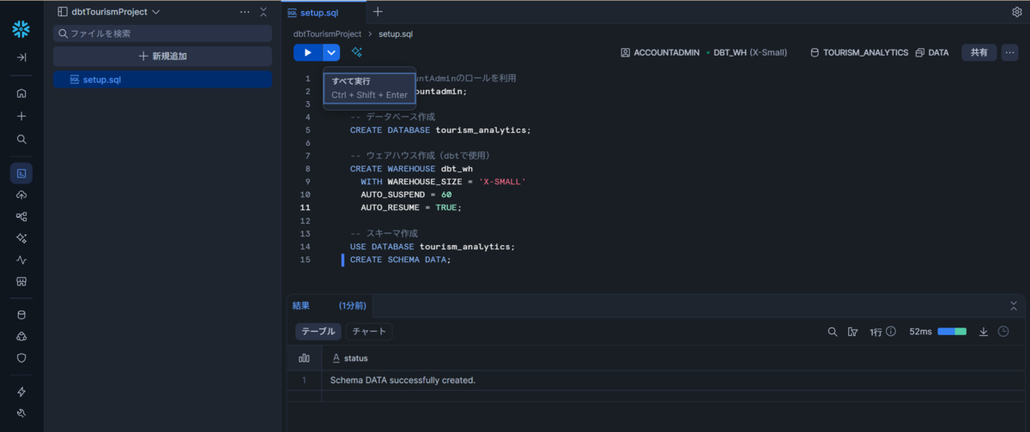
Task: Click the lightning bolt icon in sidebar
Action: (21, 392)
